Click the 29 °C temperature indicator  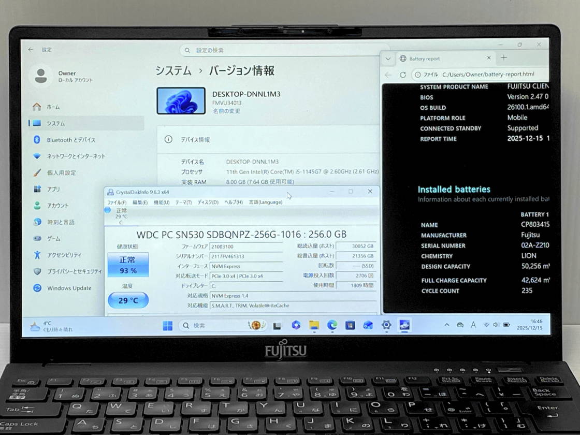coord(128,300)
